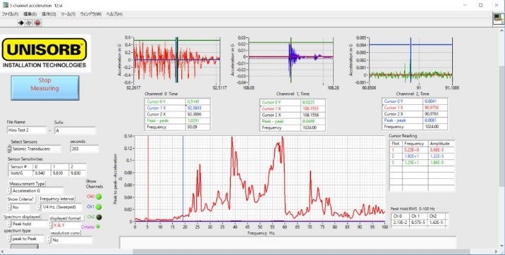The image size is (505, 255).
Task: Click sensor 0 Volt/G value 9.940
Action: click(42, 173)
